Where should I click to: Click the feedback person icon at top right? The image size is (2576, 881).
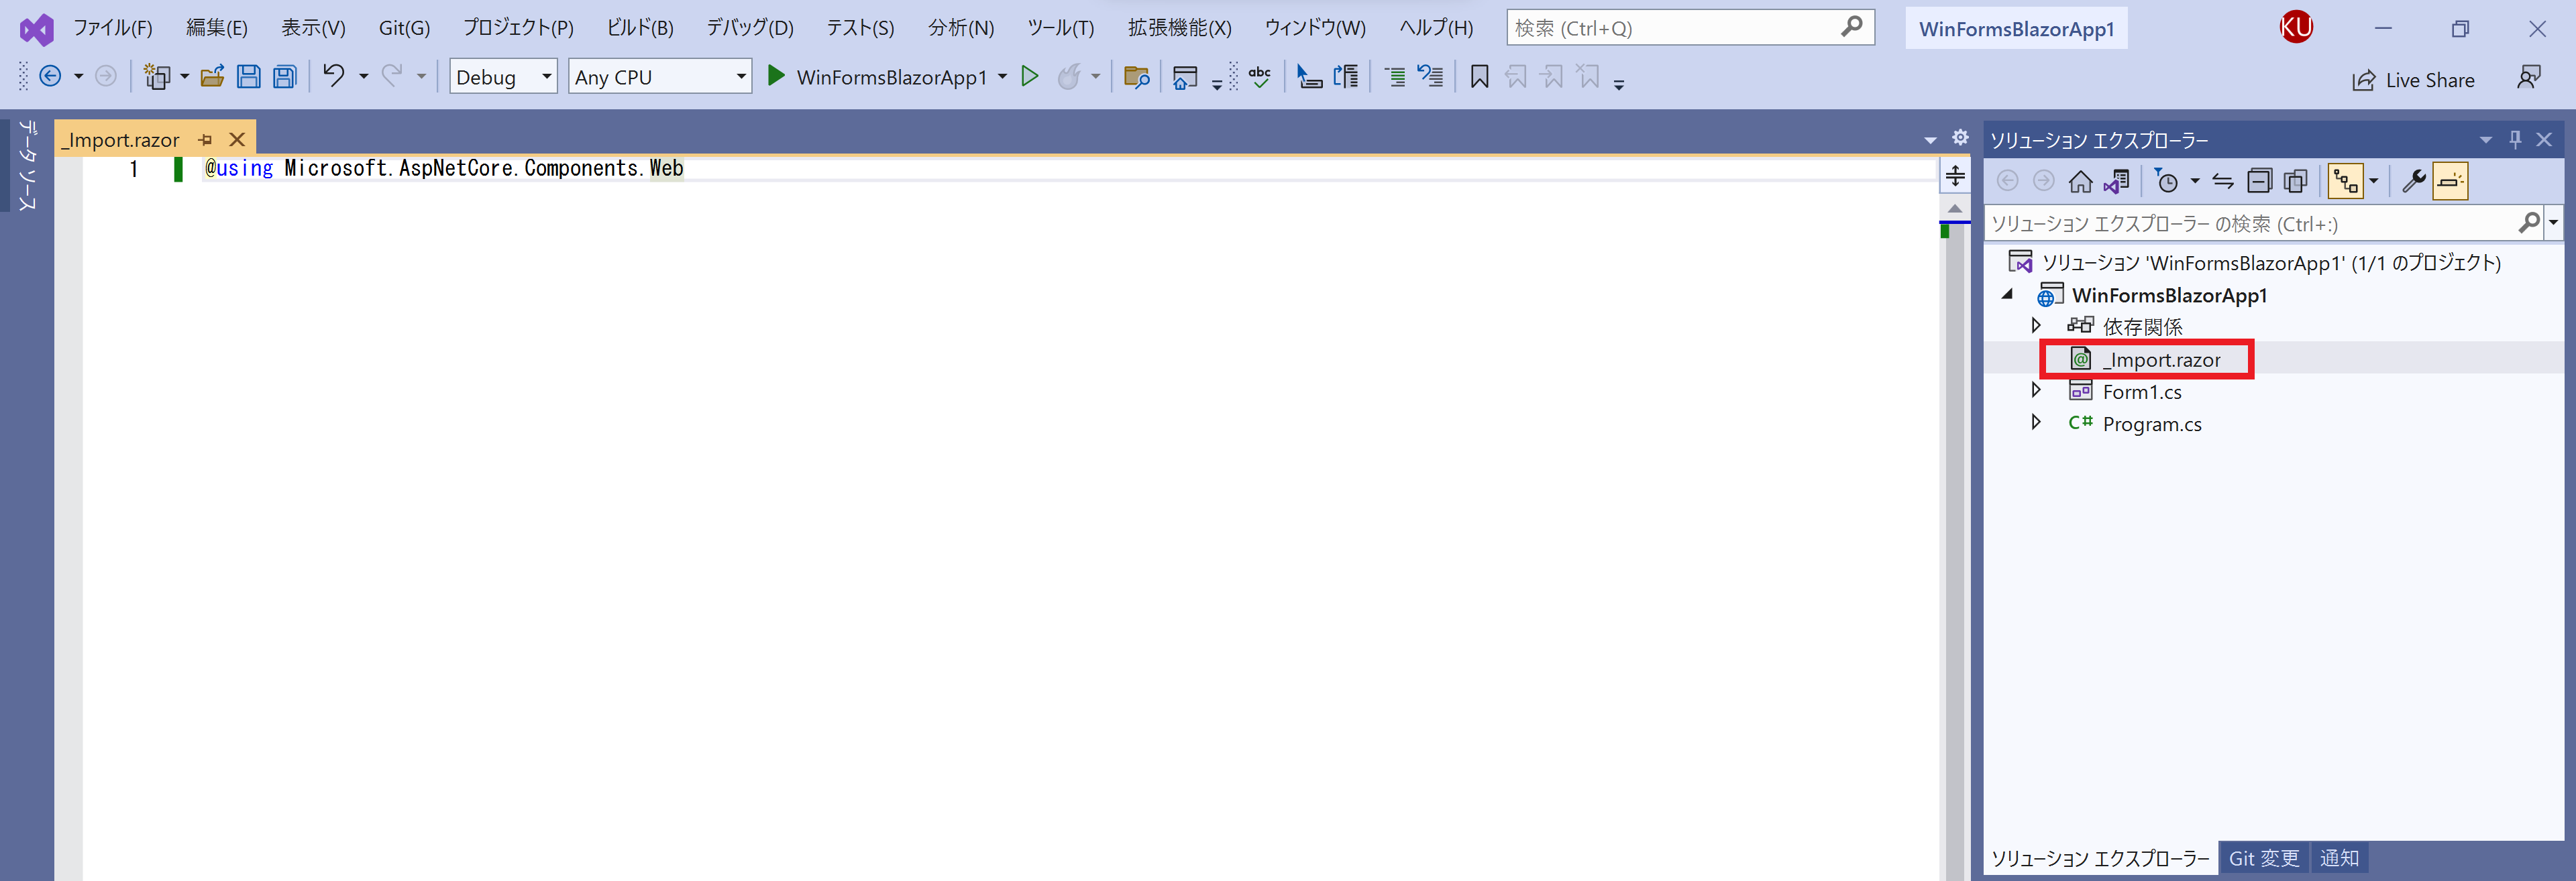click(x=2529, y=77)
